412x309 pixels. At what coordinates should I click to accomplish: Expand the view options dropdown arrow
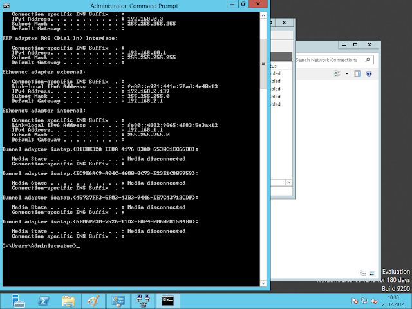click(348, 74)
